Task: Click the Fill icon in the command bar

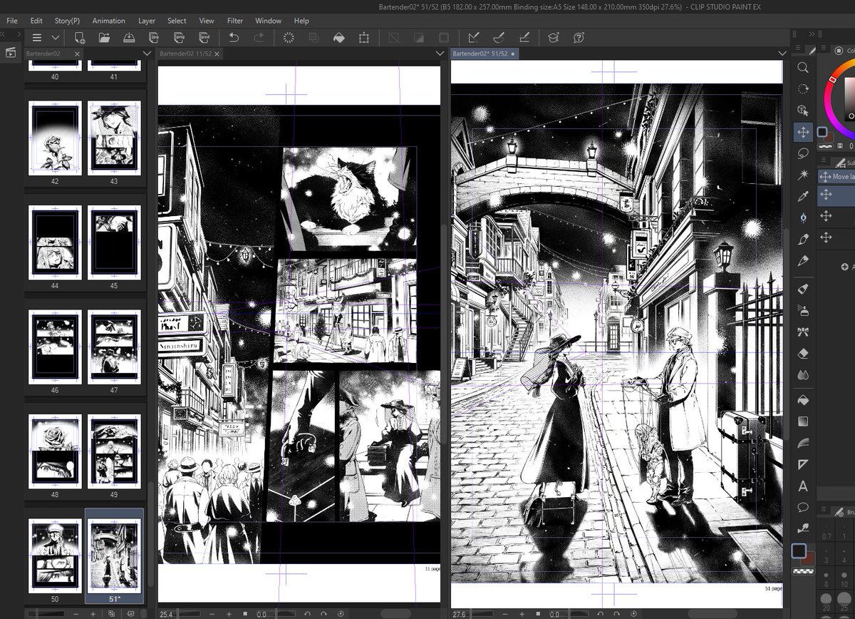Action: pos(339,38)
